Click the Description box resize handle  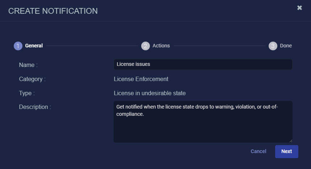pos(290,140)
